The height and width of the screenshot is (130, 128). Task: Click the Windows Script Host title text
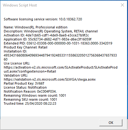click(20, 5)
